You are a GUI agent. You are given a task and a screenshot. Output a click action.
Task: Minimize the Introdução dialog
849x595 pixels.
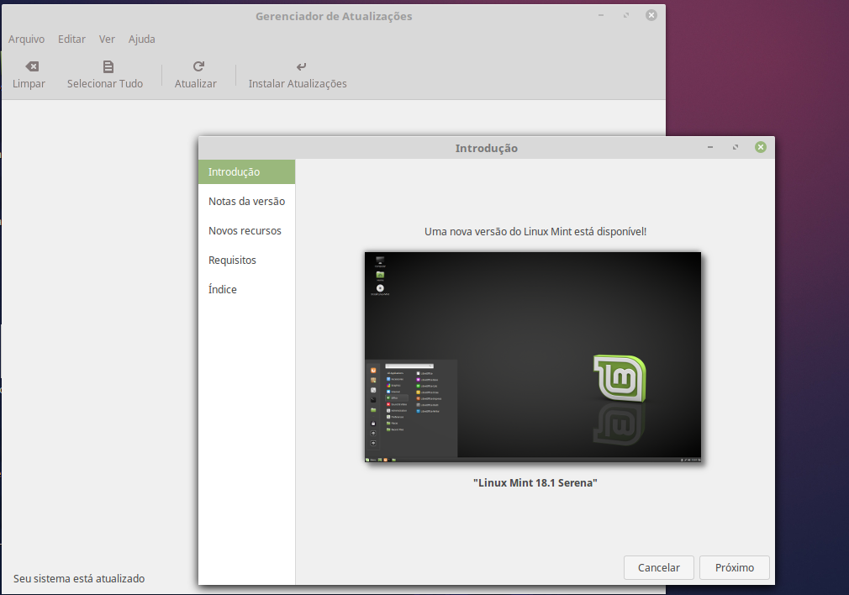pyautogui.click(x=710, y=146)
